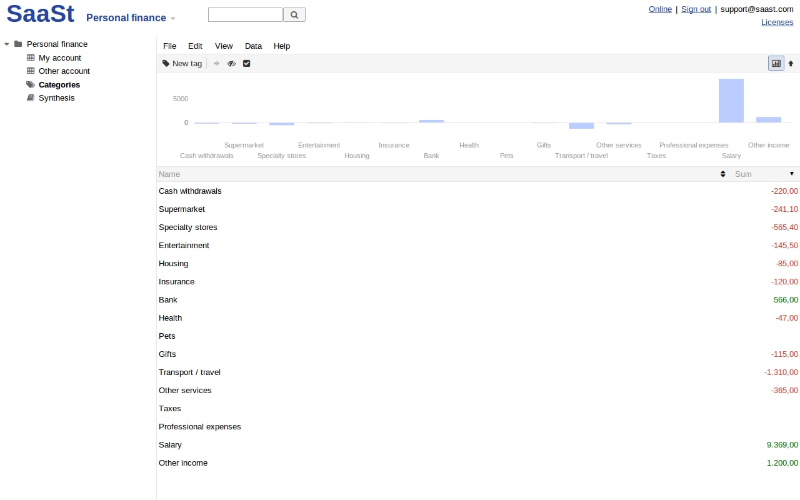Select the Gifts category row
Image resolution: width=800 pixels, height=500 pixels.
click(x=478, y=354)
